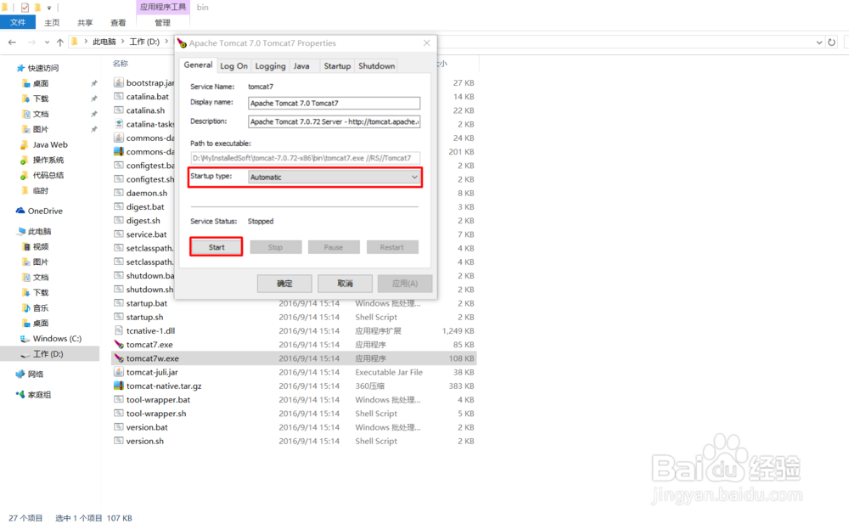The height and width of the screenshot is (524, 849).
Task: Switch to the Java tab
Action: tap(301, 65)
